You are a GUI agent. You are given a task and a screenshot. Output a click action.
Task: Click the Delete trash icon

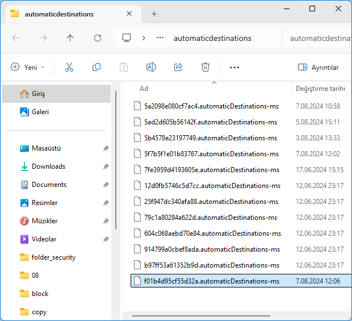pyautogui.click(x=206, y=67)
